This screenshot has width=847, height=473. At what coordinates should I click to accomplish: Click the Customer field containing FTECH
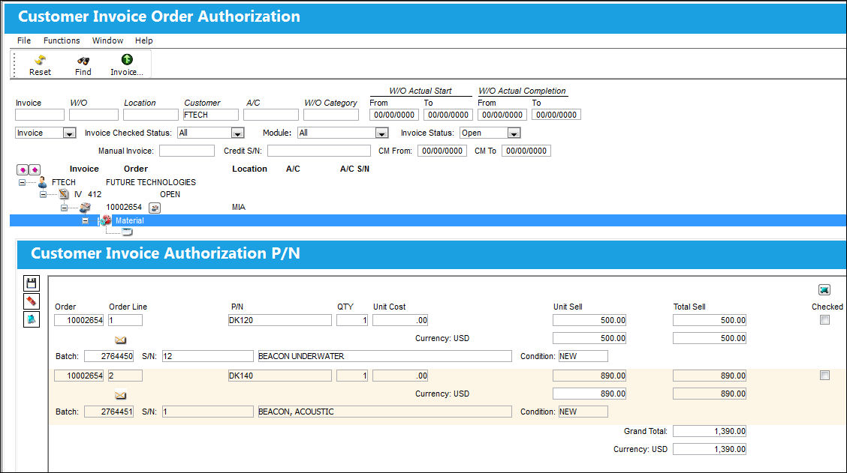click(x=211, y=115)
